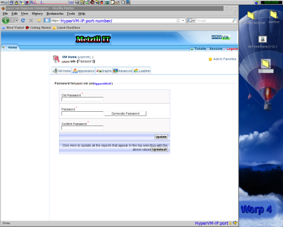Switch to the VM Home tab
Screen dimensions: 283x227
[x=62, y=71]
